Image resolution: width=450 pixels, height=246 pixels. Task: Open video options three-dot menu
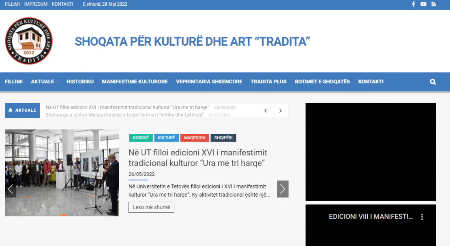pos(422,217)
